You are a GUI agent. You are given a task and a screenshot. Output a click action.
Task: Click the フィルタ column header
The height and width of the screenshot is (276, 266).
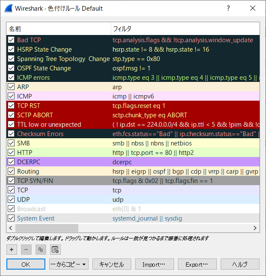(x=185, y=29)
